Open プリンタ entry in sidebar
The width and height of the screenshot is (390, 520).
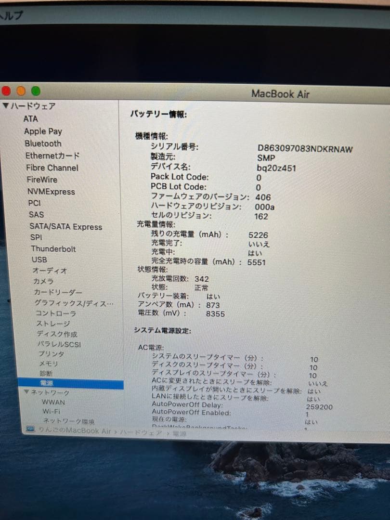pyautogui.click(x=51, y=354)
